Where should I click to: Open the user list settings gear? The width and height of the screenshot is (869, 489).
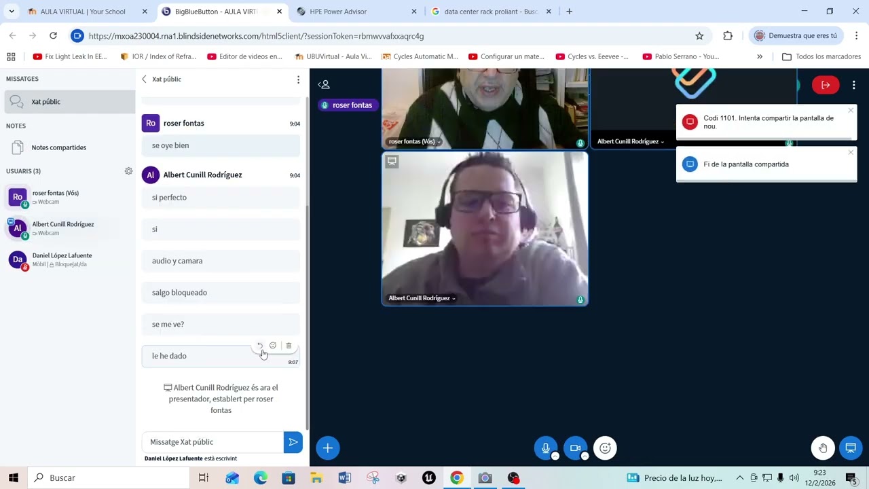(128, 171)
